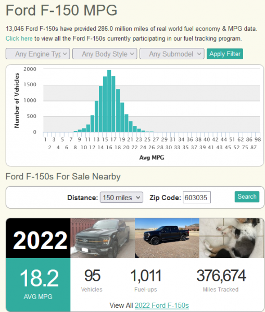Click the histogram bar at 13 MPG

point(96,116)
